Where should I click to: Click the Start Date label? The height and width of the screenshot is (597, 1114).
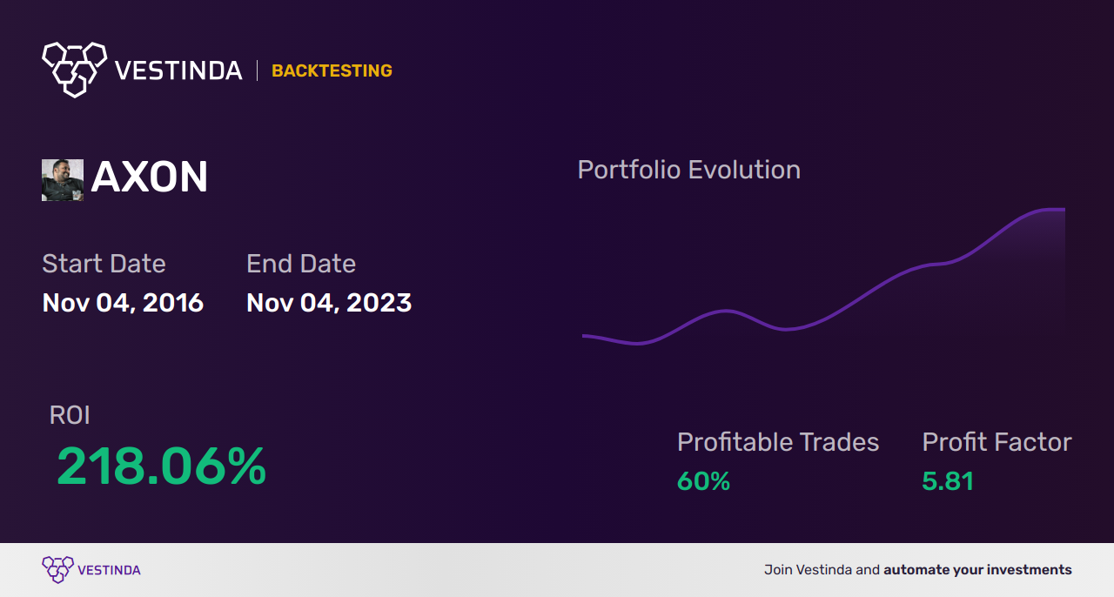104,264
